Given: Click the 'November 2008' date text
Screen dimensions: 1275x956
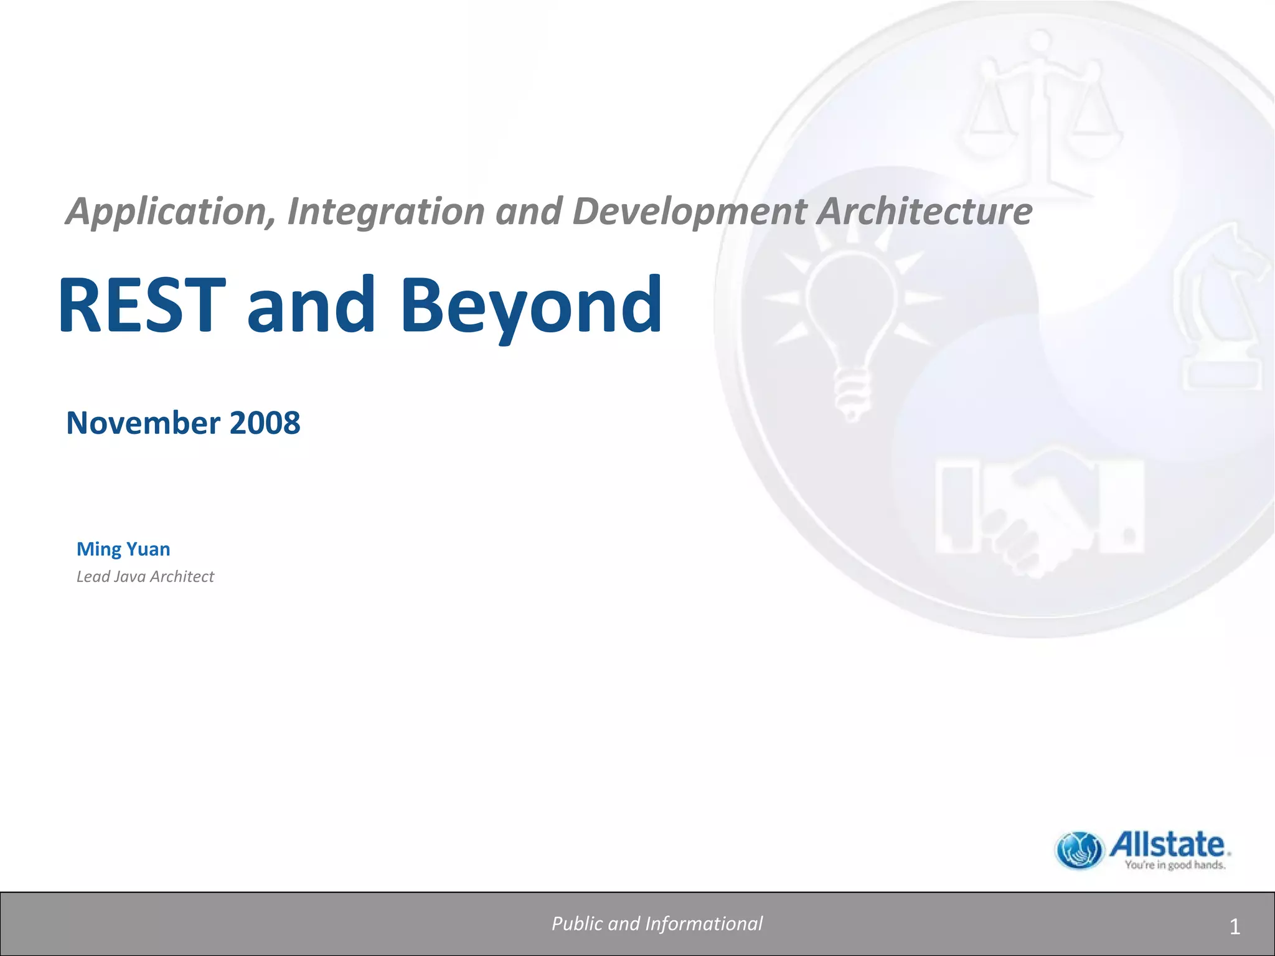Looking at the screenshot, I should pos(183,423).
